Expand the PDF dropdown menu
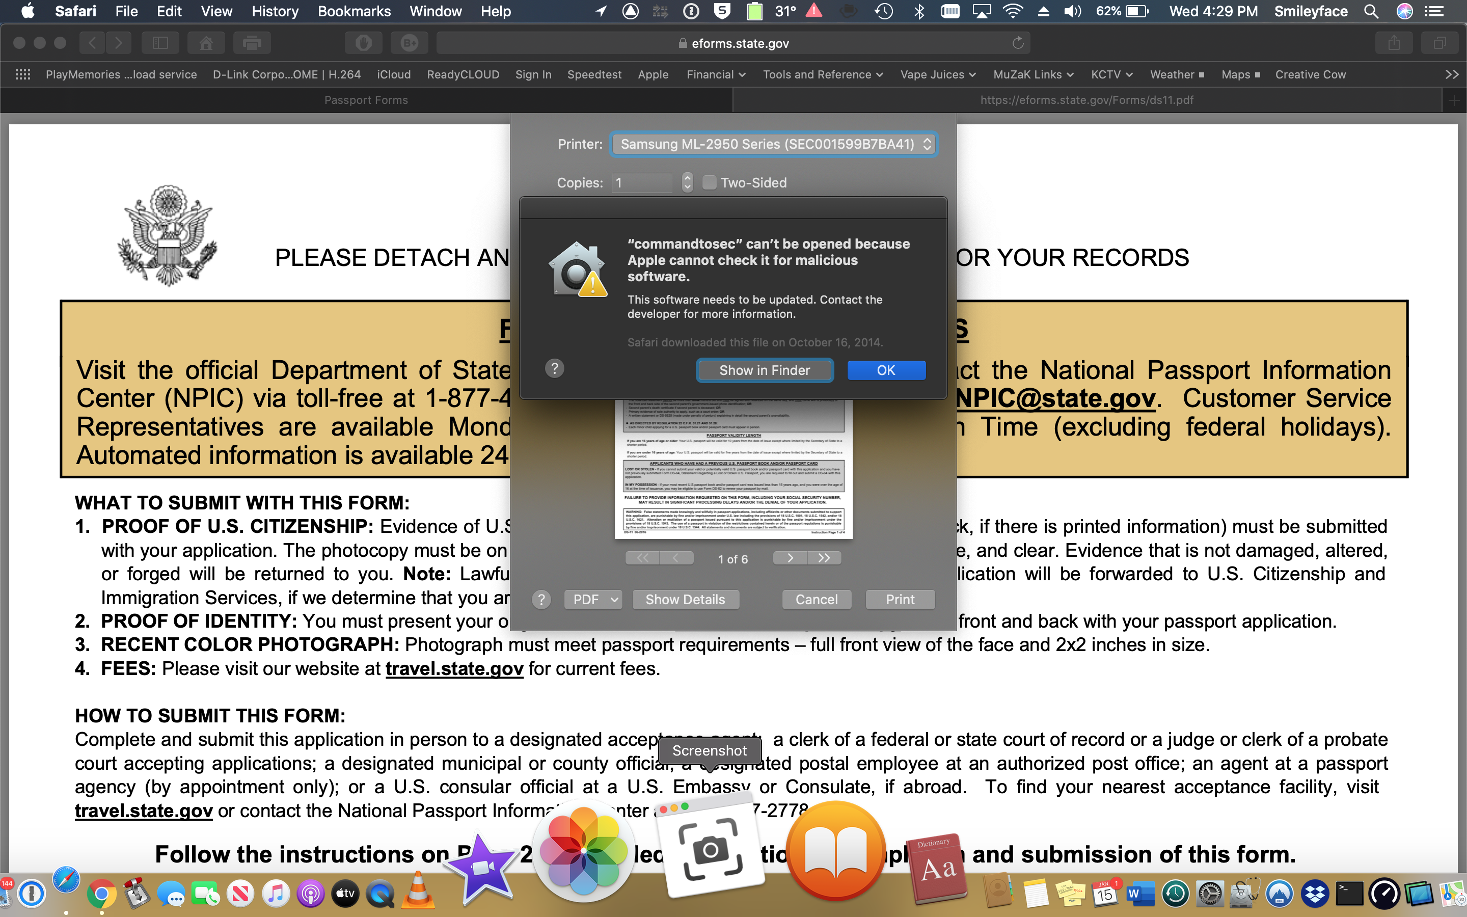Viewport: 1467px width, 917px height. click(x=593, y=599)
